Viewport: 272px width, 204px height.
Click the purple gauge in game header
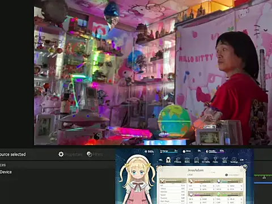tap(215, 151)
